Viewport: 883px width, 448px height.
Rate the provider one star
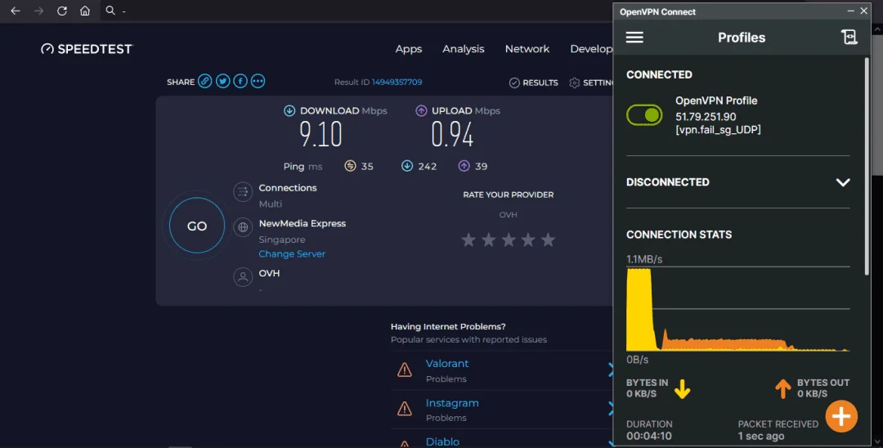coord(468,240)
